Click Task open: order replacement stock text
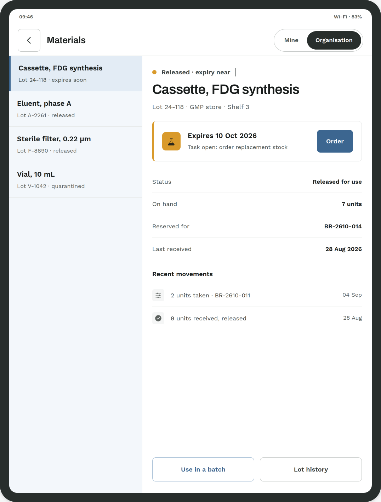 (x=238, y=147)
